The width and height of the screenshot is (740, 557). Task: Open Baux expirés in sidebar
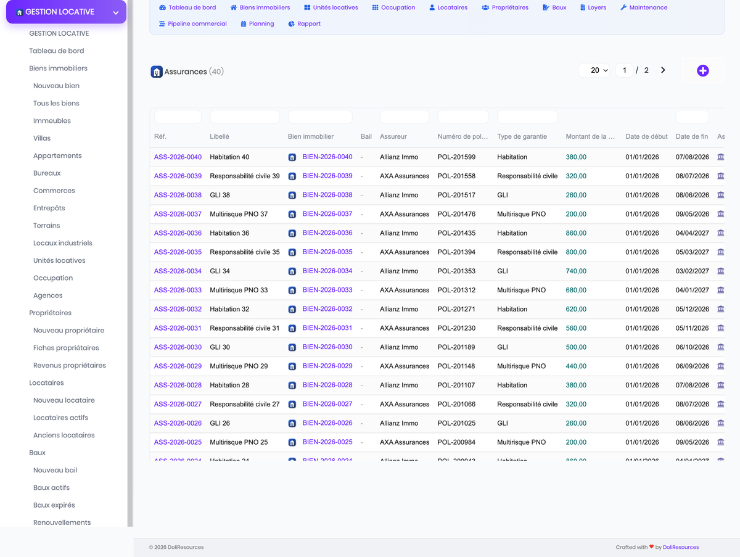(54, 505)
